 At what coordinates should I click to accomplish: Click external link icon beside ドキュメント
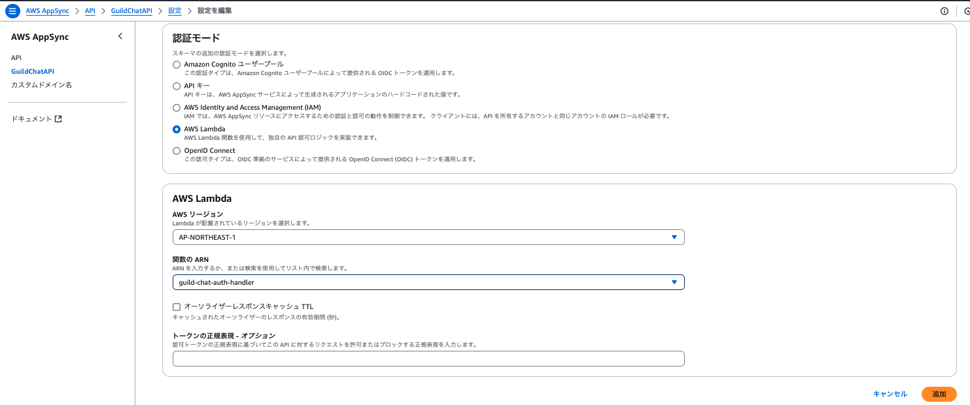pyautogui.click(x=58, y=119)
